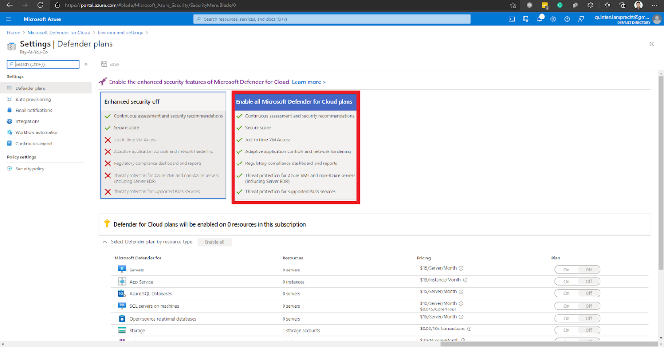
Task: Click the browser address bar
Action: click(278, 5)
